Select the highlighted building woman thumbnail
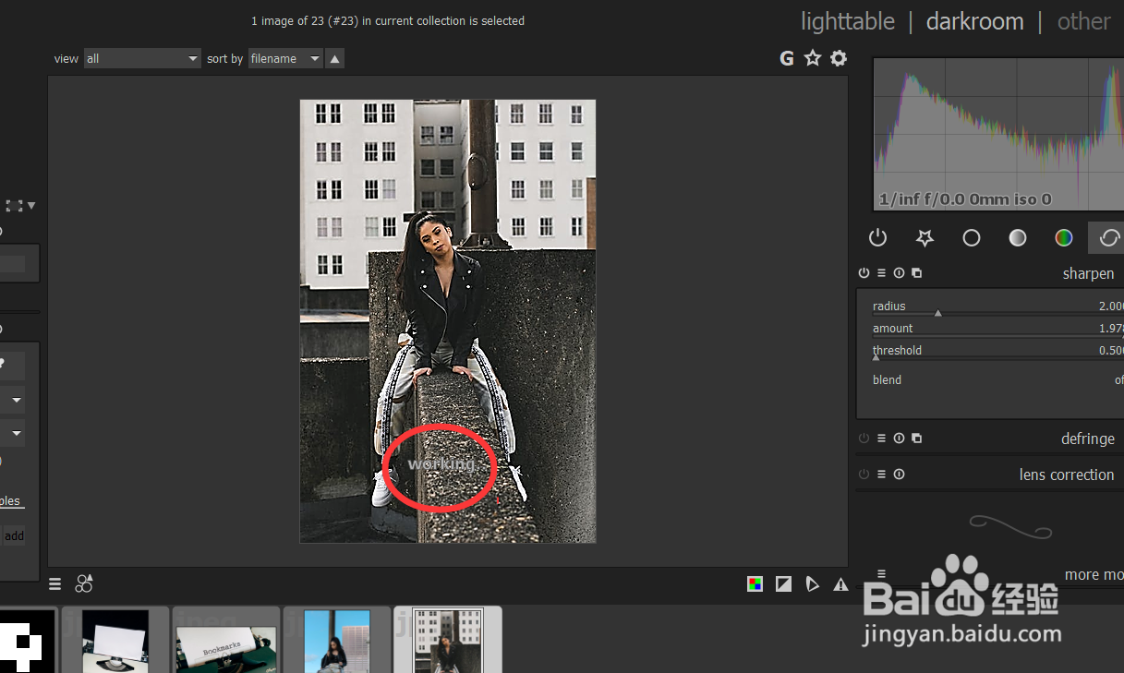The height and width of the screenshot is (673, 1124). click(448, 641)
